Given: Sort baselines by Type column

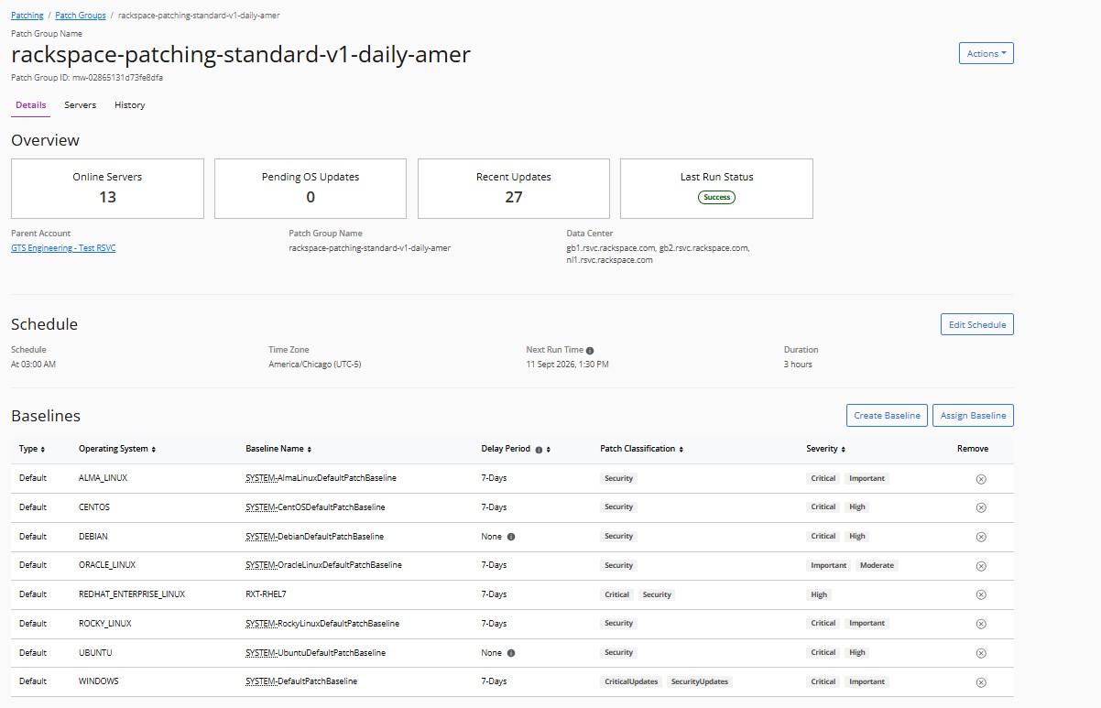Looking at the screenshot, I should pos(43,450).
